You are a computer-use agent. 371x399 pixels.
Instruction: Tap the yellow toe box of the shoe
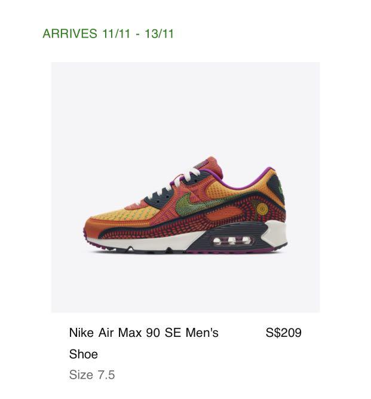pyautogui.click(x=126, y=214)
